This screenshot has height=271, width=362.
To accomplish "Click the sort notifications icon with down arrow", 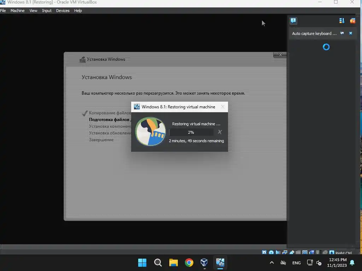I will (342, 21).
